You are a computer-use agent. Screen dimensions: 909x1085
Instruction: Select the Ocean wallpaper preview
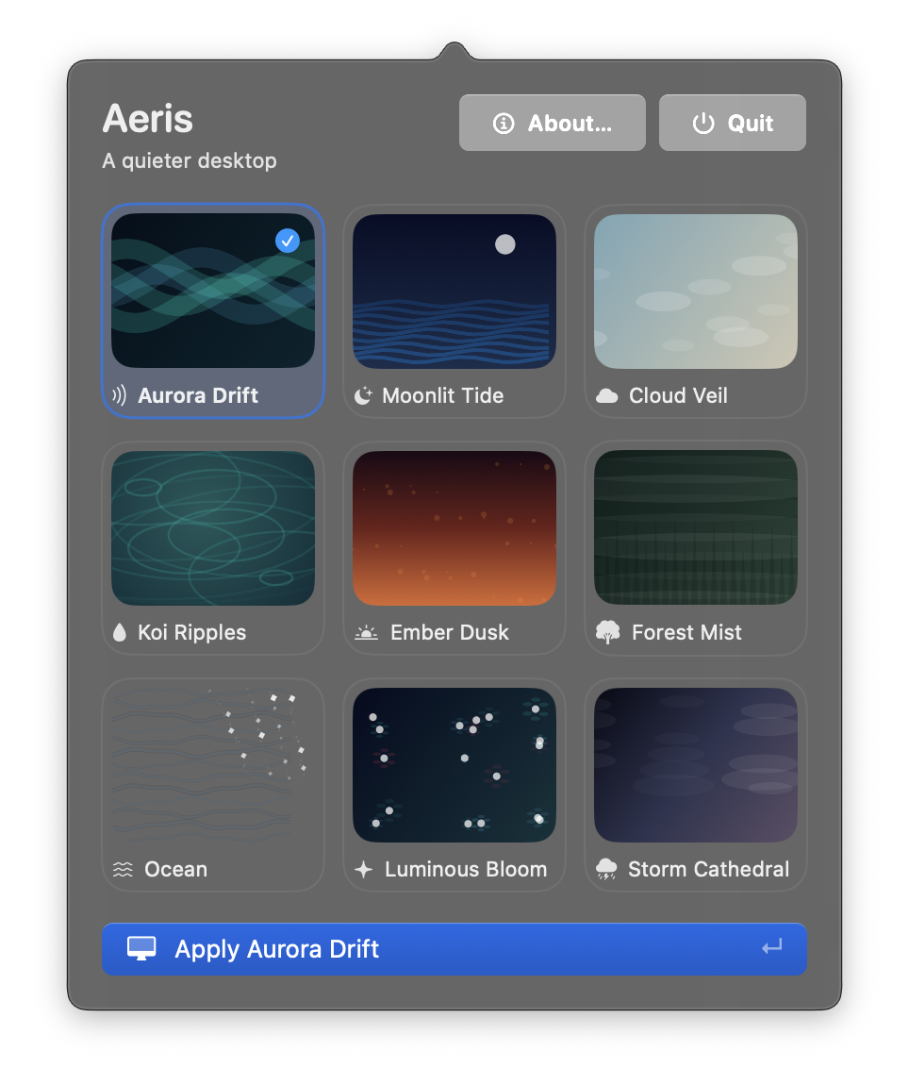coord(213,764)
